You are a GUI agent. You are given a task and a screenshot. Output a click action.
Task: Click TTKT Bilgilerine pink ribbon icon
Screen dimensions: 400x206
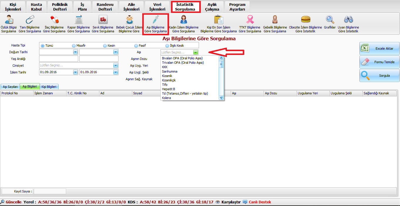click(250, 20)
